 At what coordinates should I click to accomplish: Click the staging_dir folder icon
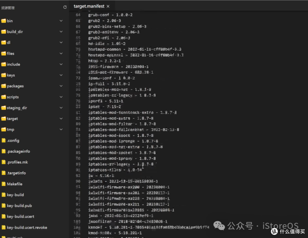click(x=3, y=108)
